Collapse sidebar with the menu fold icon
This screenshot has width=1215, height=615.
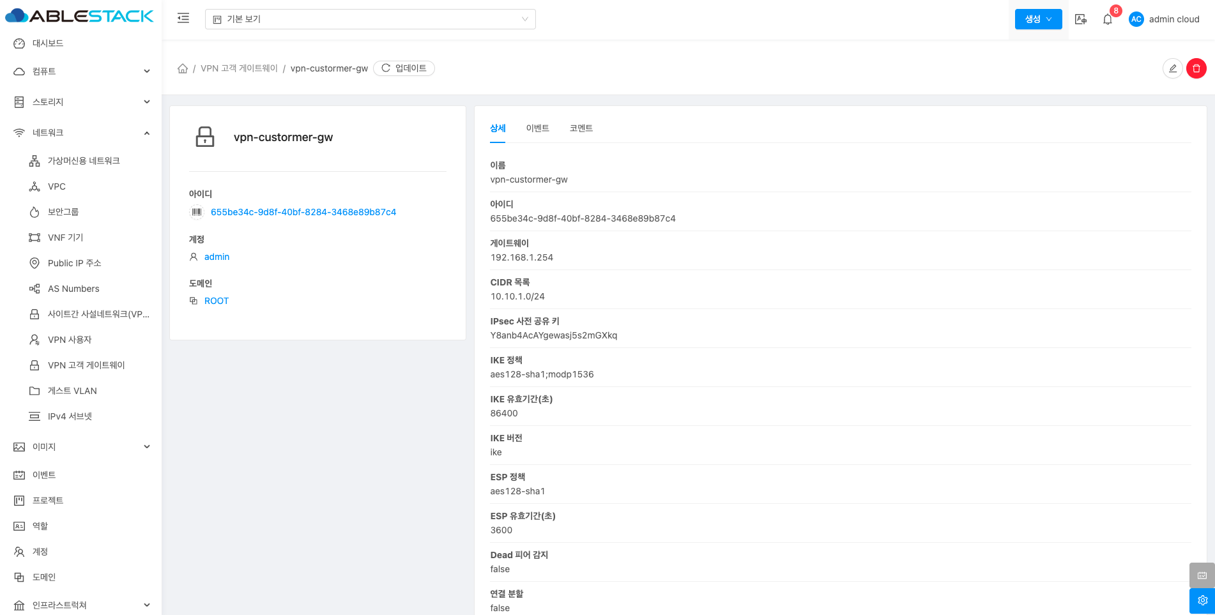[x=183, y=19]
